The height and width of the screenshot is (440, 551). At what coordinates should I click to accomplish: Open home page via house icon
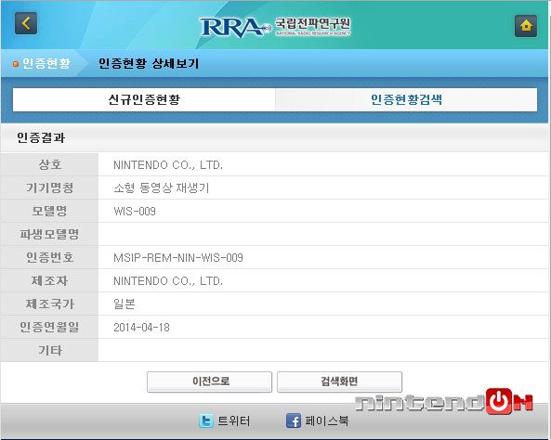(x=526, y=26)
